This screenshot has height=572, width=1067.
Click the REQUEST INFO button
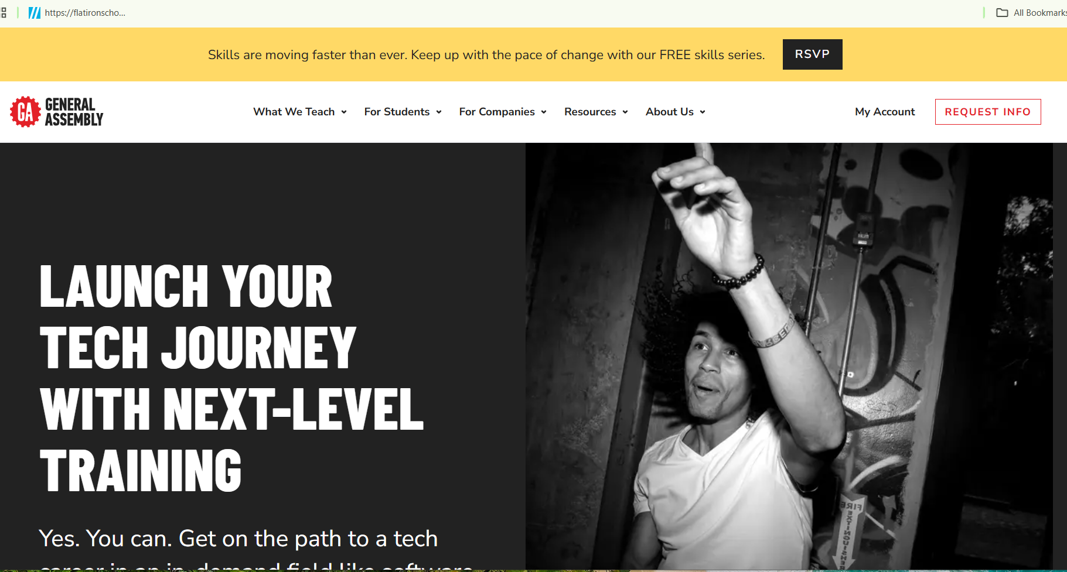click(x=988, y=112)
